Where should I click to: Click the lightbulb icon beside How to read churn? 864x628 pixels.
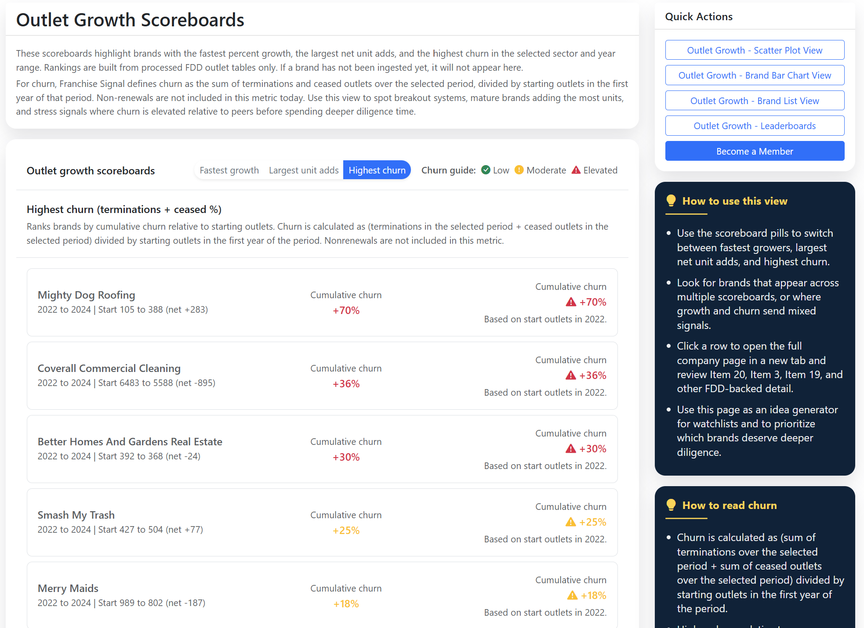671,505
